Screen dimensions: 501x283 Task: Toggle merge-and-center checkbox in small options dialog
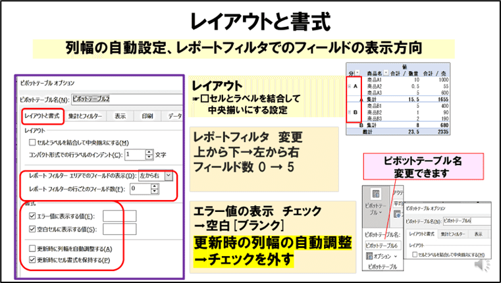[415, 255]
